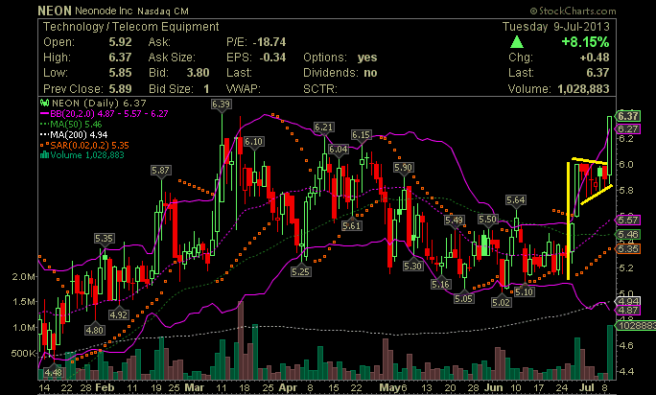Click the 5.16 price label

[x=440, y=284]
